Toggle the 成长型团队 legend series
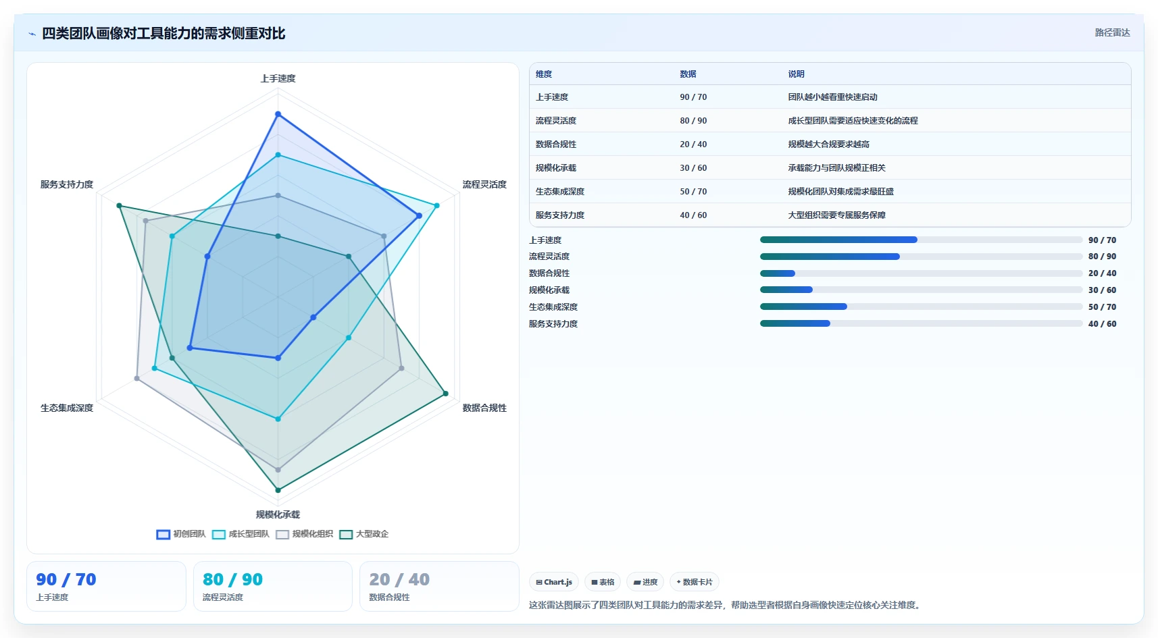1158x638 pixels. click(241, 534)
